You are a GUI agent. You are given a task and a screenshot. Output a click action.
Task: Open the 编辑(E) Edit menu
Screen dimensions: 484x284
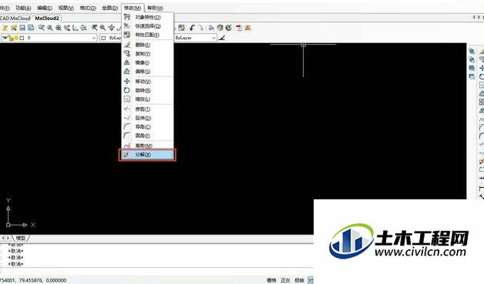(45, 8)
